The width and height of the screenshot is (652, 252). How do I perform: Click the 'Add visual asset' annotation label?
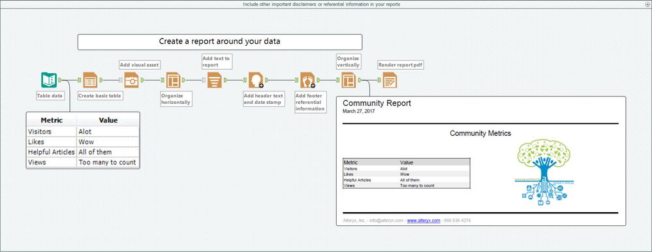click(139, 65)
